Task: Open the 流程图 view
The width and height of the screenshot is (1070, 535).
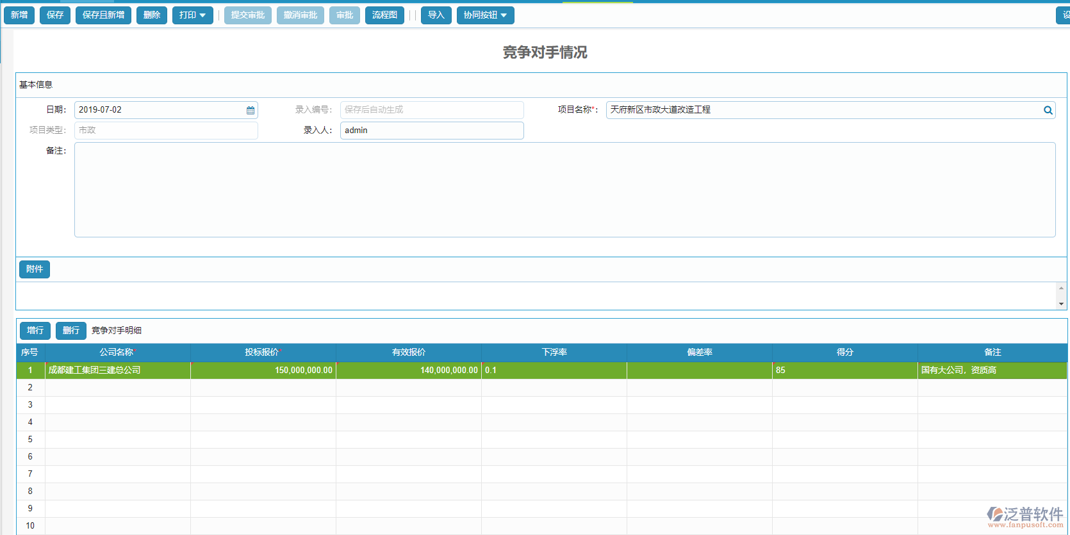Action: pos(384,15)
